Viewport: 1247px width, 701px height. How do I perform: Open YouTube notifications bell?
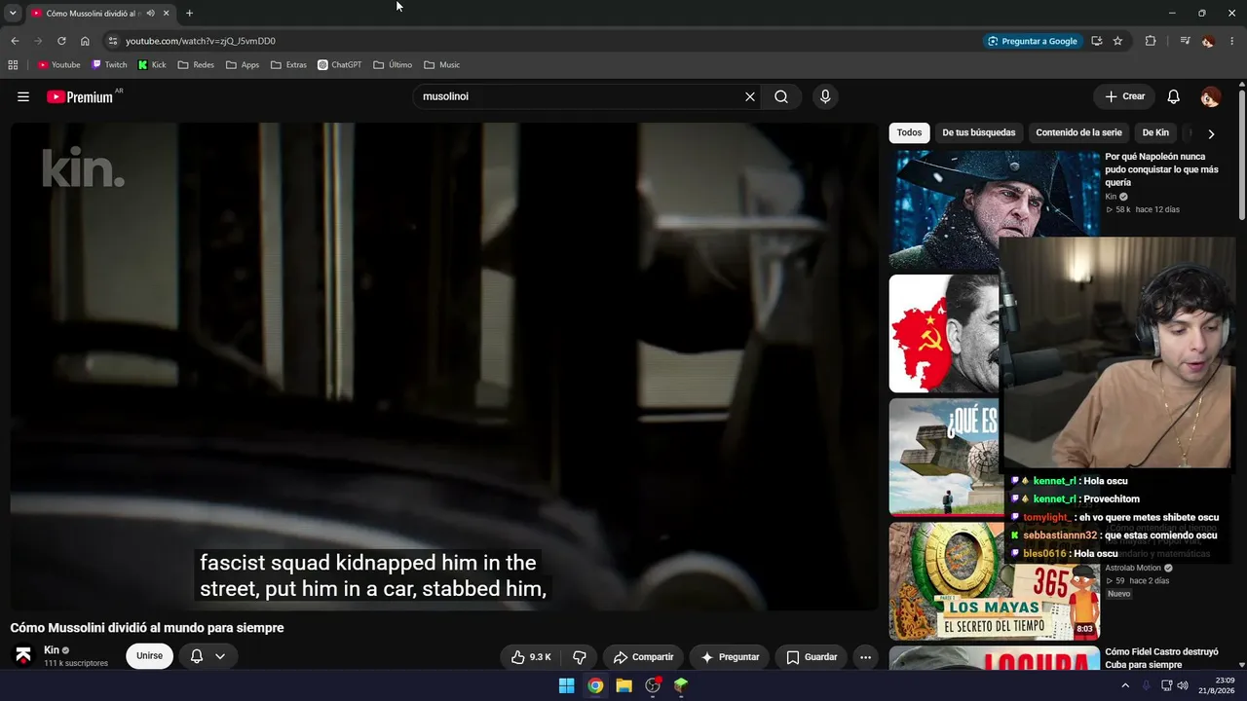coord(1174,96)
